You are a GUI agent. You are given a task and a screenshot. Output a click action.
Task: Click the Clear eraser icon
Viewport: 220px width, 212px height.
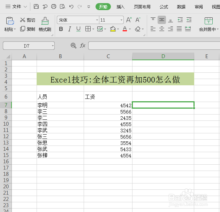coord(138,29)
